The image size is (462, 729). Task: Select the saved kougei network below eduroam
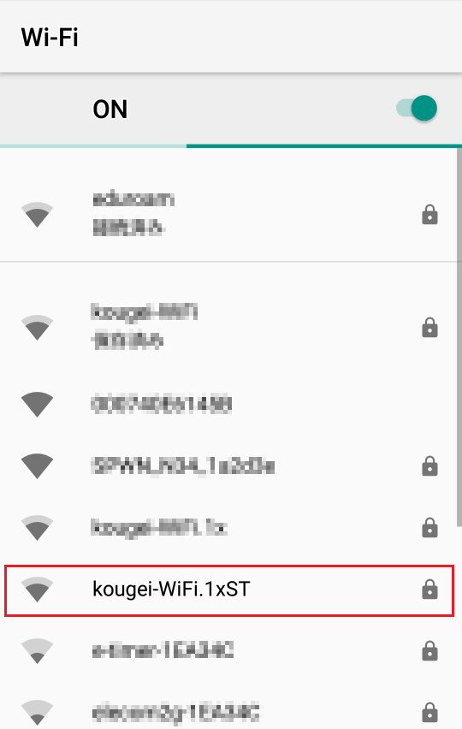pyautogui.click(x=229, y=326)
